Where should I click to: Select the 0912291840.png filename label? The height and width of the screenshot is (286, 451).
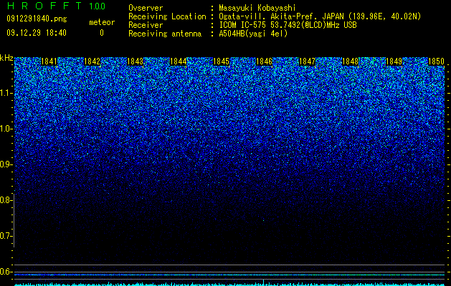point(37,19)
